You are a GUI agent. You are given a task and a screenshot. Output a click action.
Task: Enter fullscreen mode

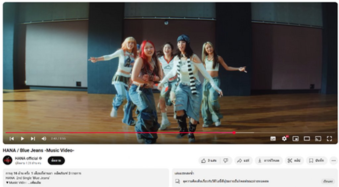coord(329,139)
